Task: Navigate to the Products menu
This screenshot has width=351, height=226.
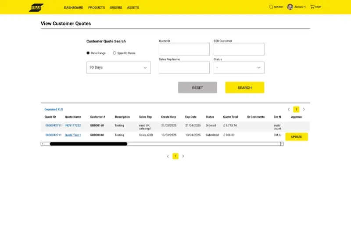Action: click(97, 7)
